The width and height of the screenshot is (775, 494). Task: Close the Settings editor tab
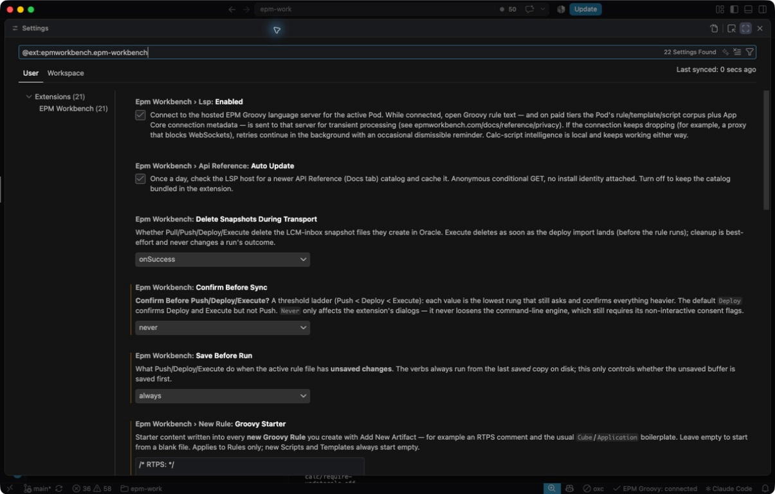tap(760, 28)
